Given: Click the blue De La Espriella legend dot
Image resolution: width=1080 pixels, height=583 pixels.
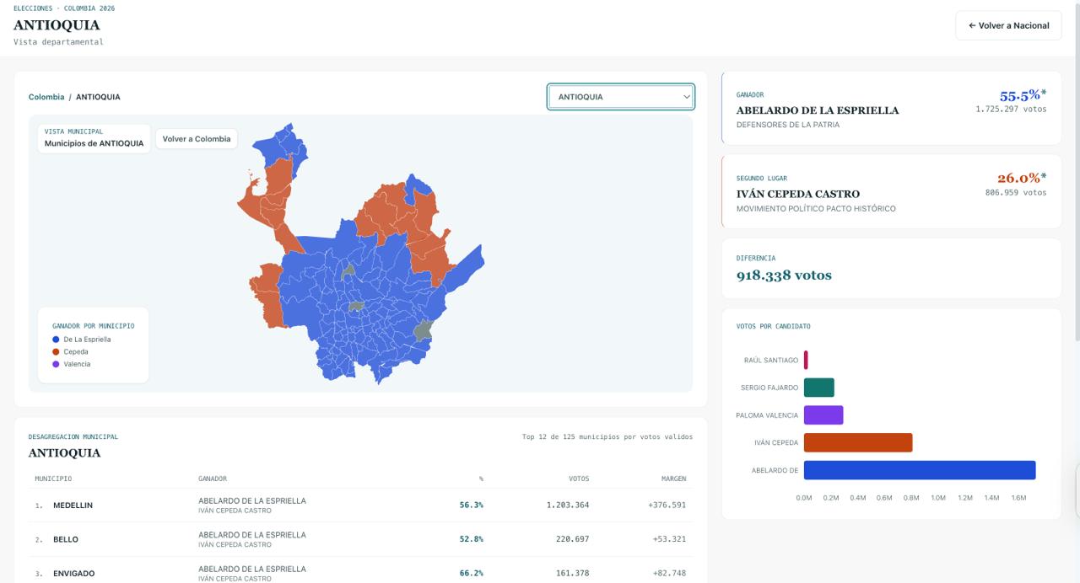Looking at the screenshot, I should (x=56, y=340).
